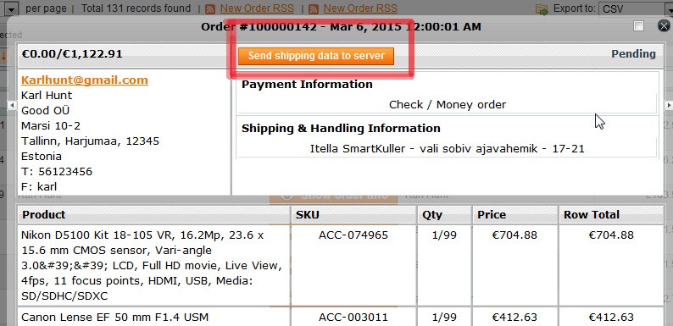Open the per page dropdown arrow
The image size is (673, 326).
pos(11,8)
